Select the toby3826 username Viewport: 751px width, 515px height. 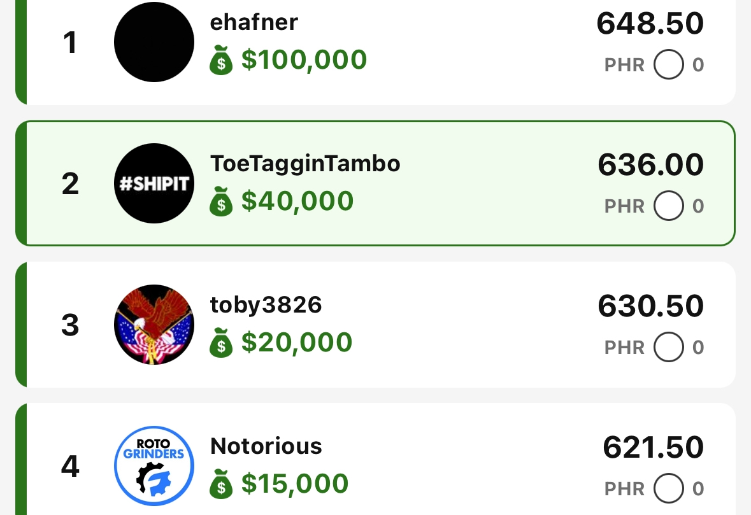point(266,306)
